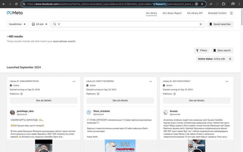Click Instagram platform icon on Stom_ortodont ad
Screen dimensions: 243x152
98,94
